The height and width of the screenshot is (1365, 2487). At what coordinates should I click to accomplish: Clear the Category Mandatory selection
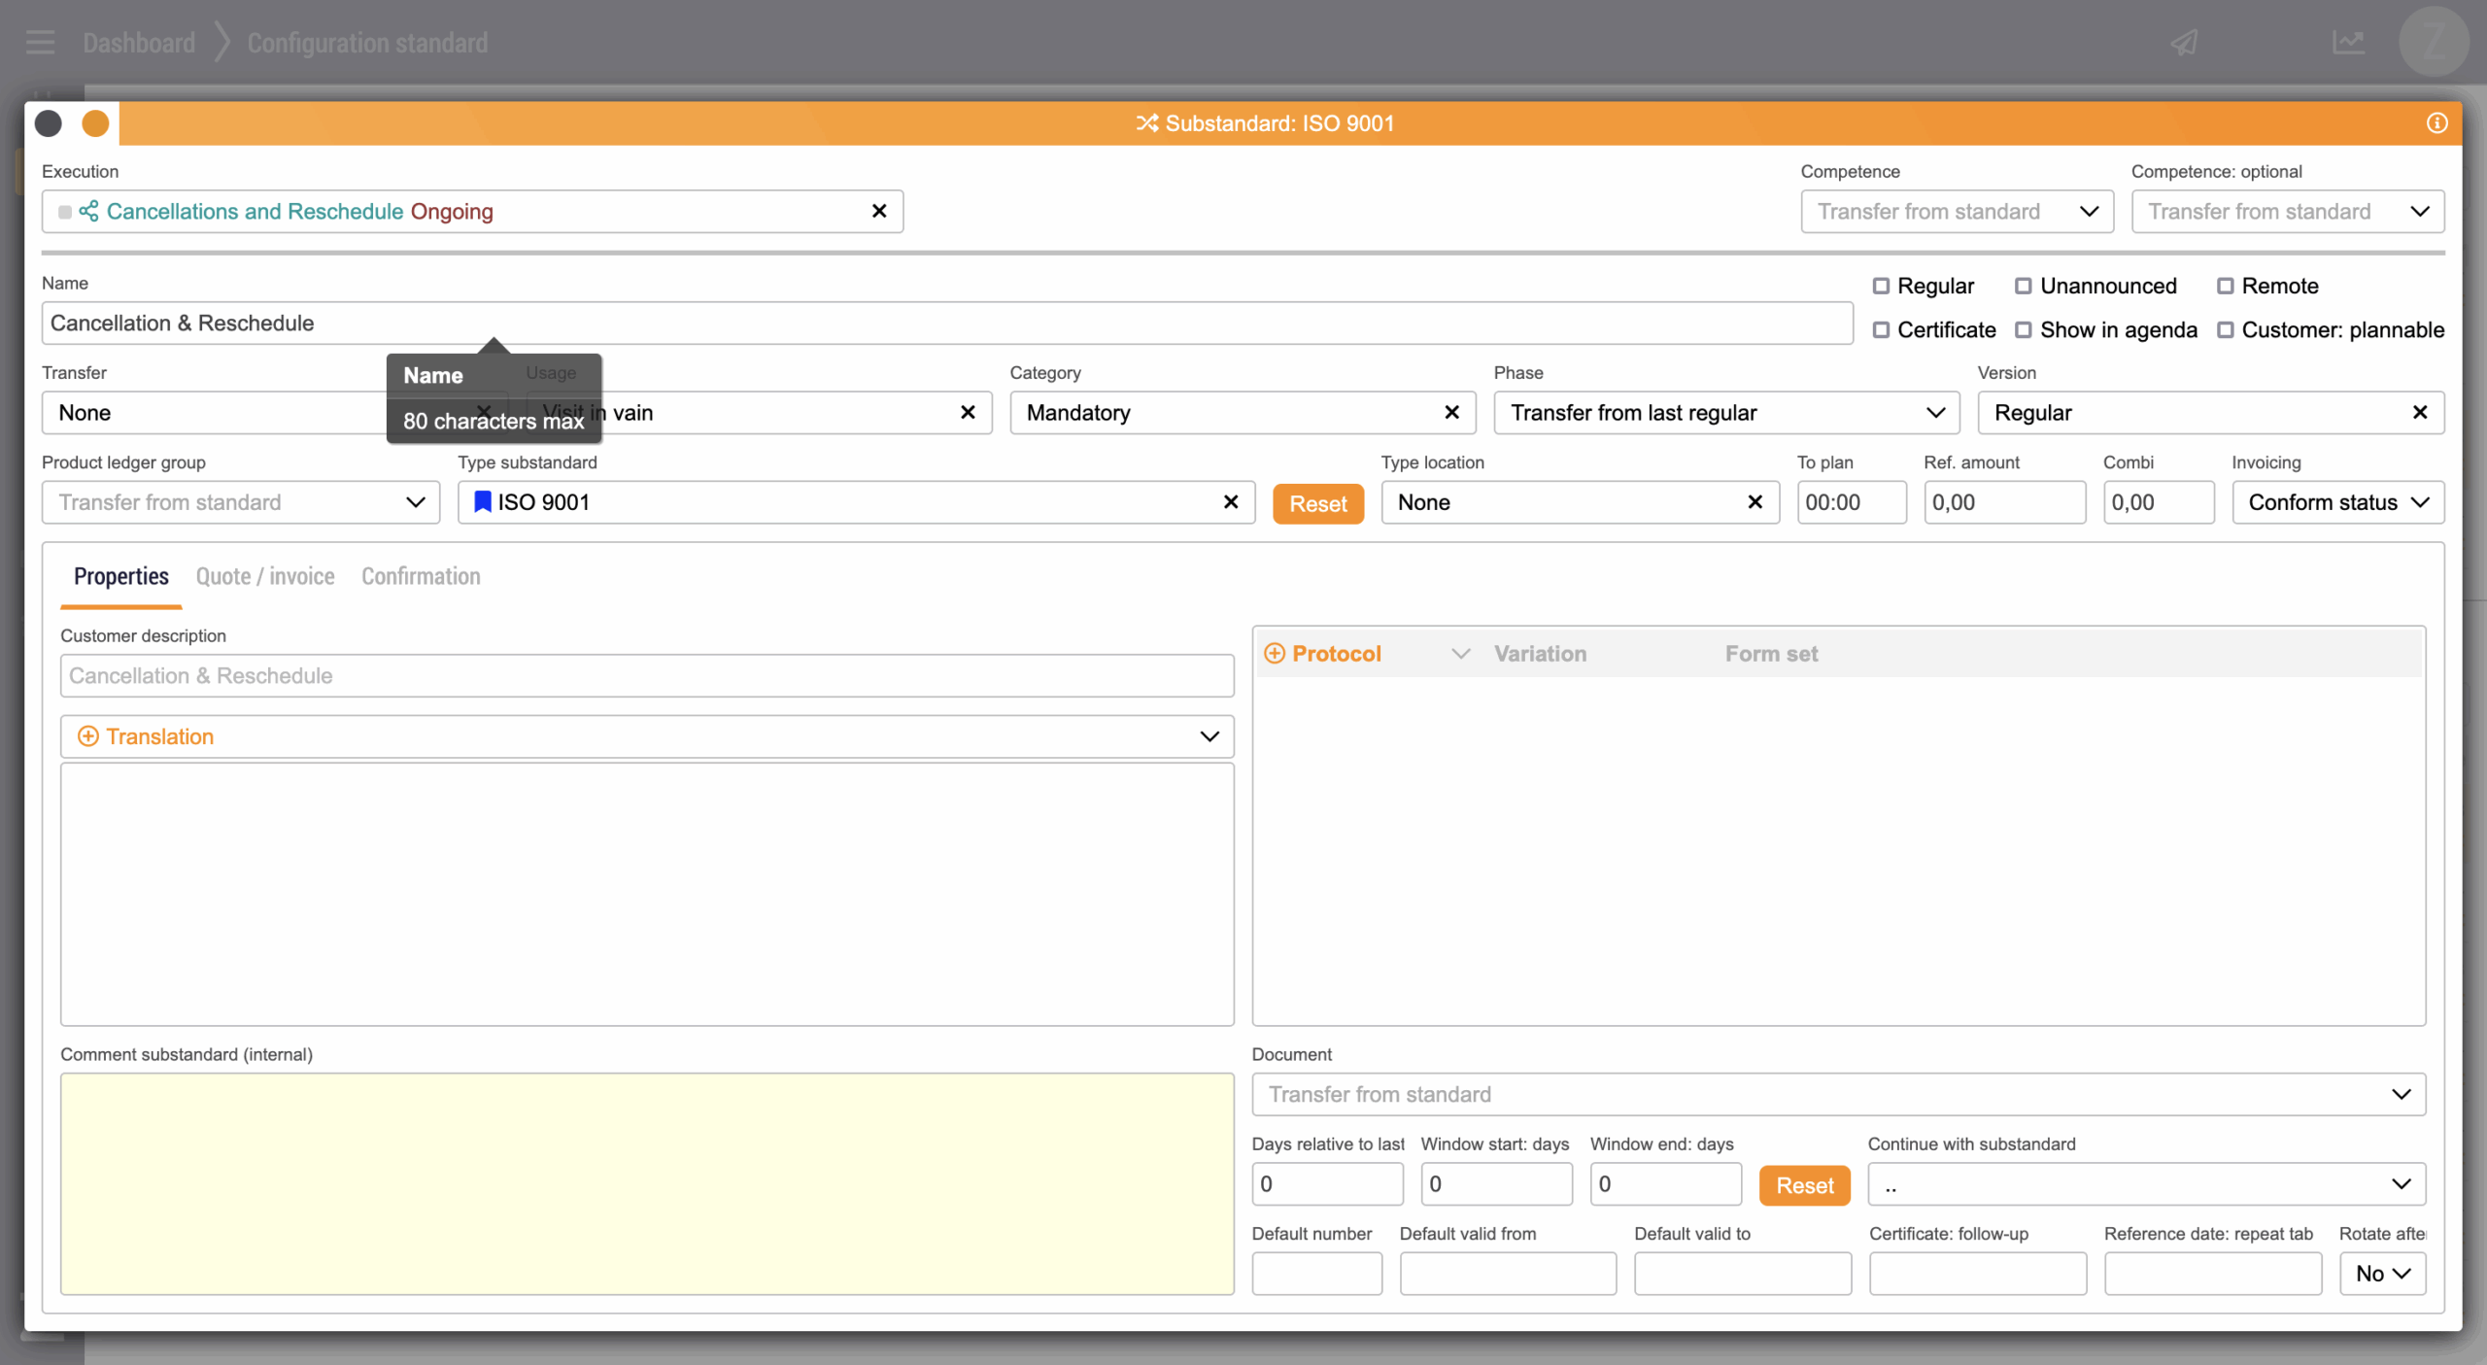[x=1451, y=413]
